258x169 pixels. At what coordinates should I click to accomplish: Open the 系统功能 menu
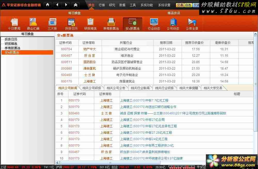click(147, 5)
